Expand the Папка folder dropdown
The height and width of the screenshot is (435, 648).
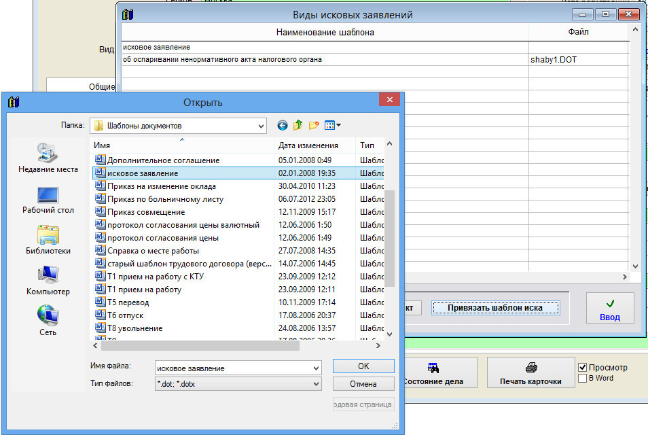click(x=262, y=126)
